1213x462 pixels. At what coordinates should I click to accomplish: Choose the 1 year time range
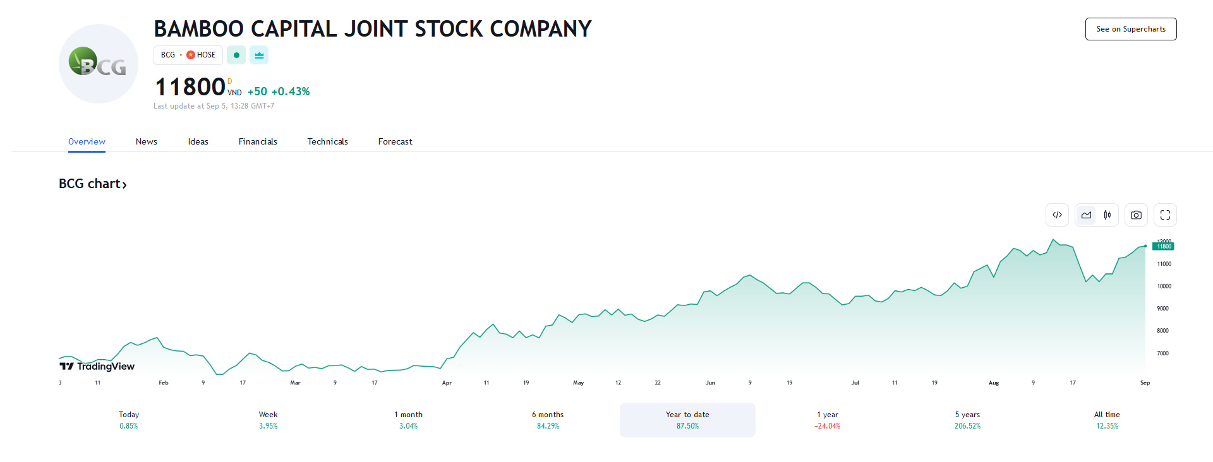(x=827, y=420)
